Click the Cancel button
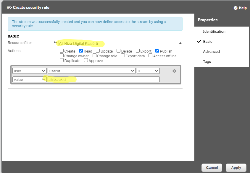This screenshot has height=173, width=250. (x=212, y=168)
